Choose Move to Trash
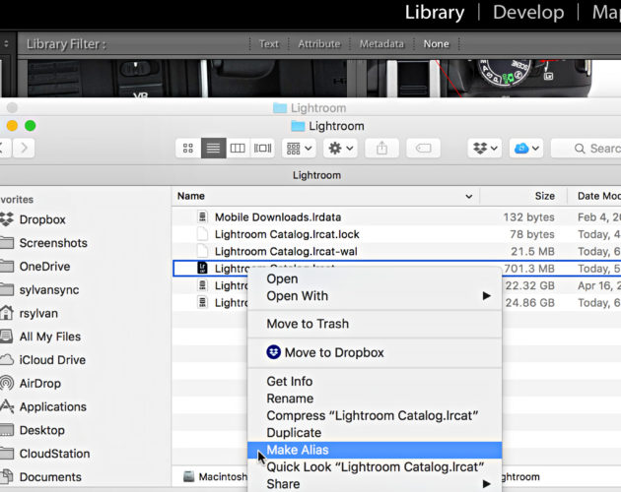The height and width of the screenshot is (492, 621). point(375,324)
